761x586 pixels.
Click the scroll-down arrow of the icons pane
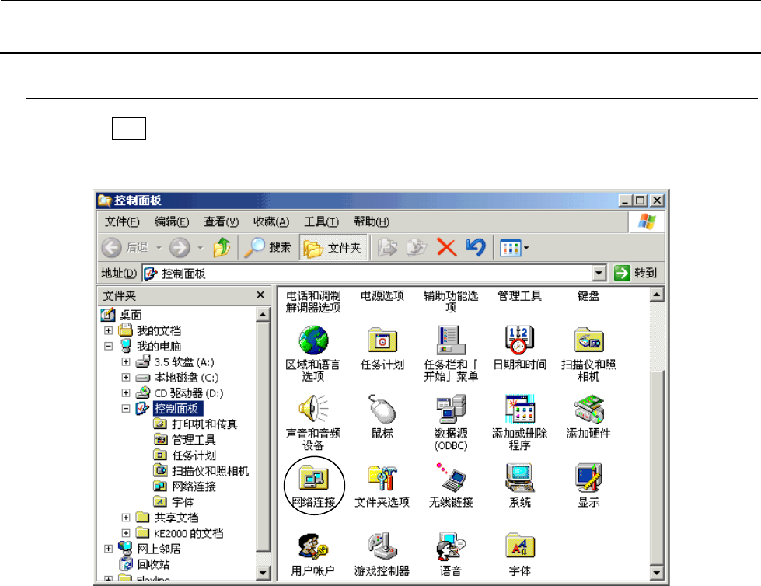coord(656,573)
